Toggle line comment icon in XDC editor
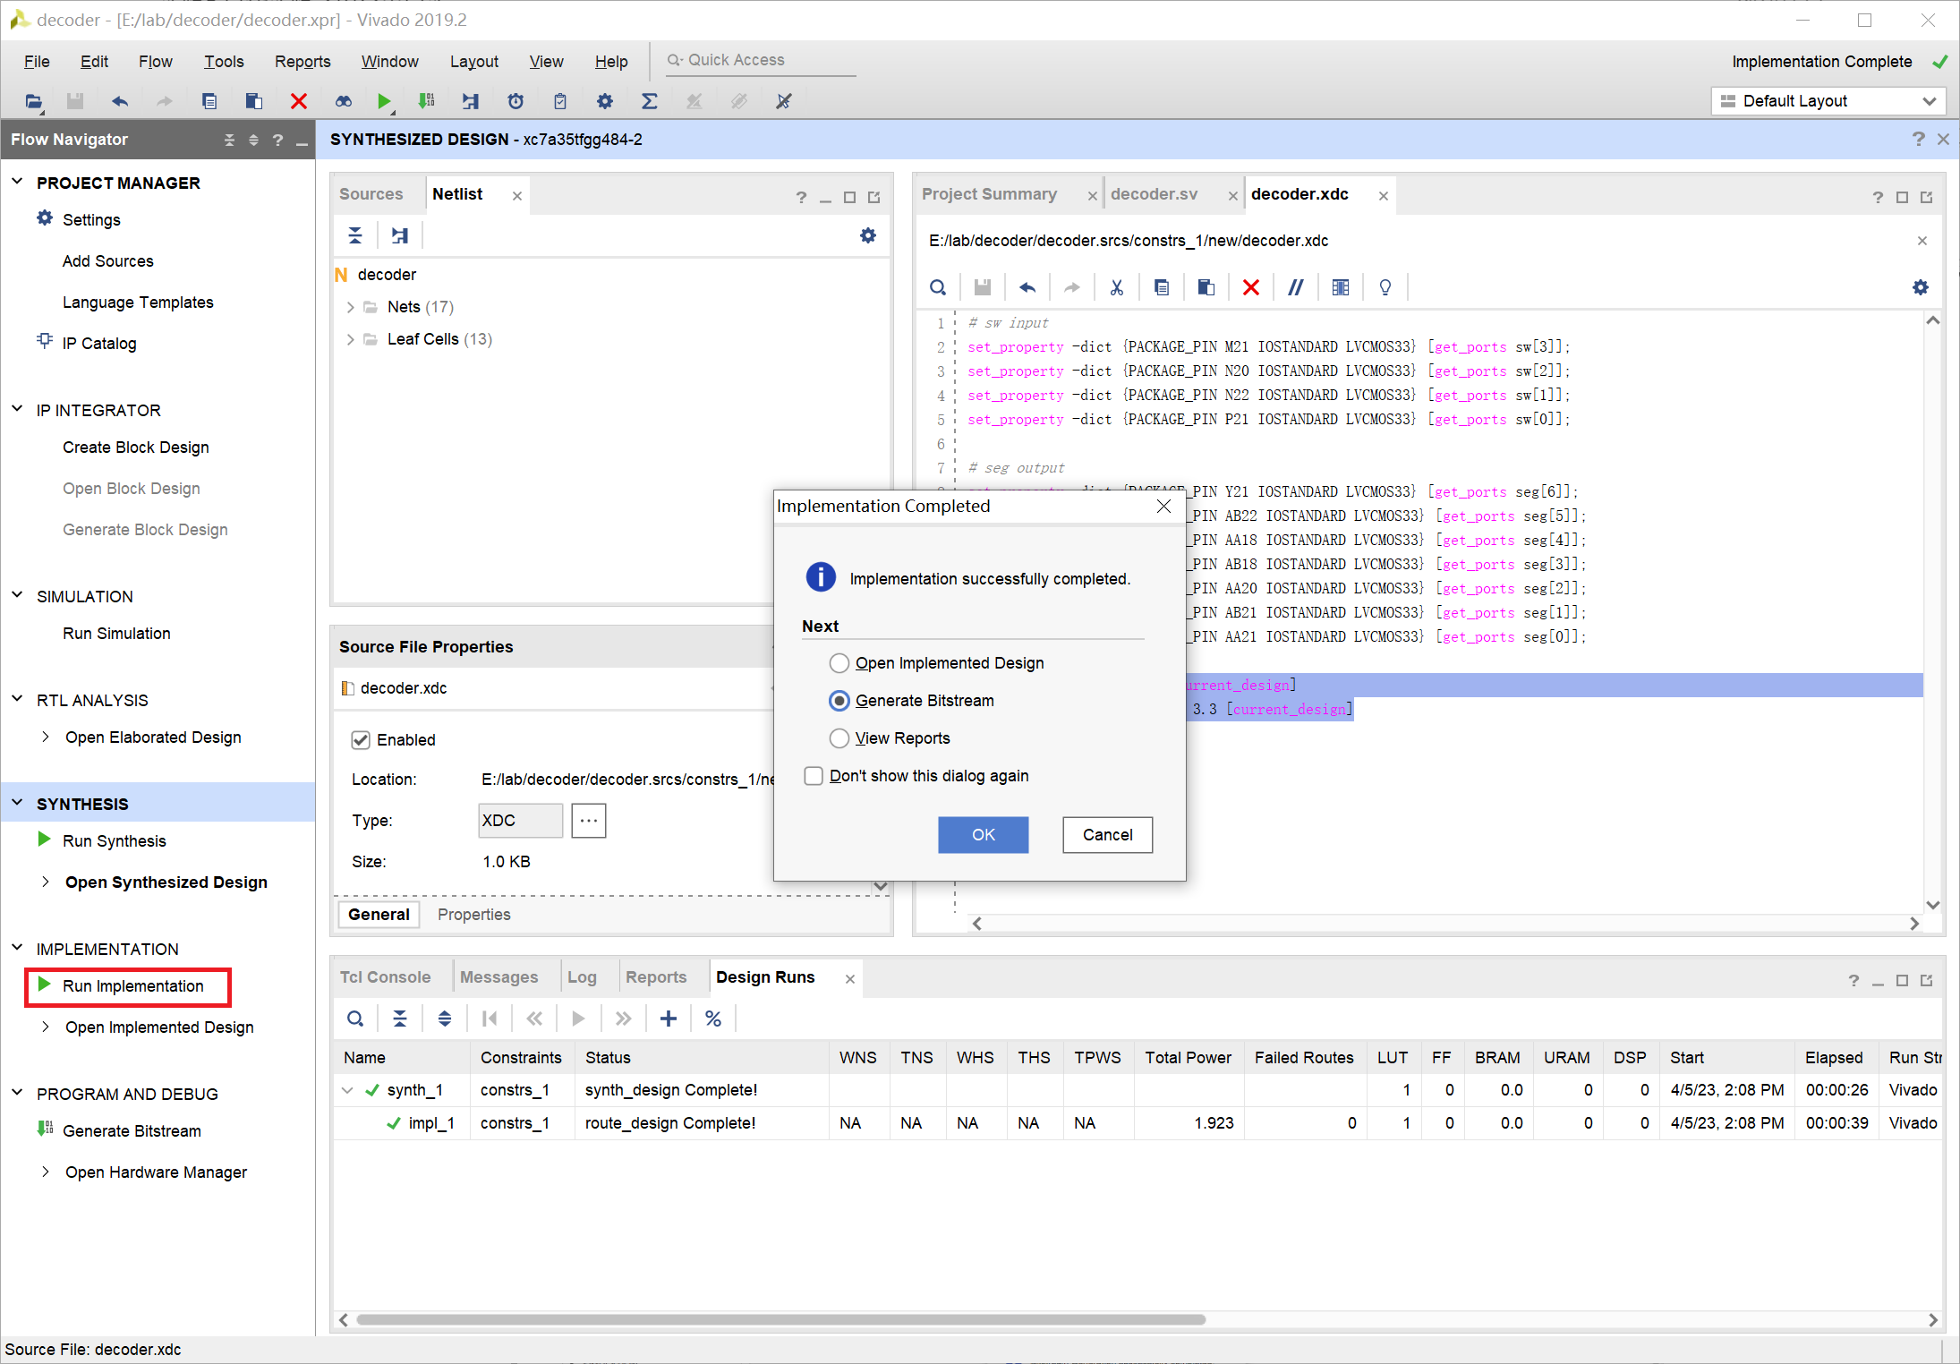The width and height of the screenshot is (1960, 1364). click(x=1295, y=287)
